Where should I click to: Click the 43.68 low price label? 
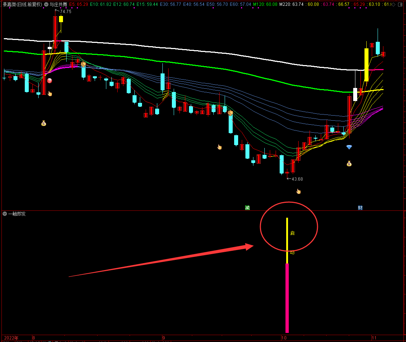click(x=297, y=179)
